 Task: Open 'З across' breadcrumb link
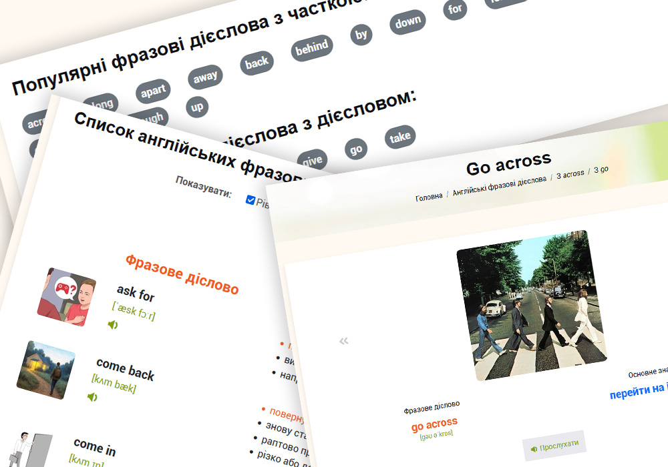(x=570, y=174)
